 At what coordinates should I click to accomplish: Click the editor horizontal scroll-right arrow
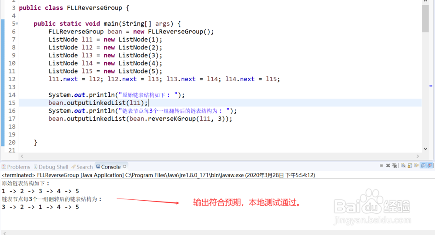pyautogui.click(x=418, y=156)
